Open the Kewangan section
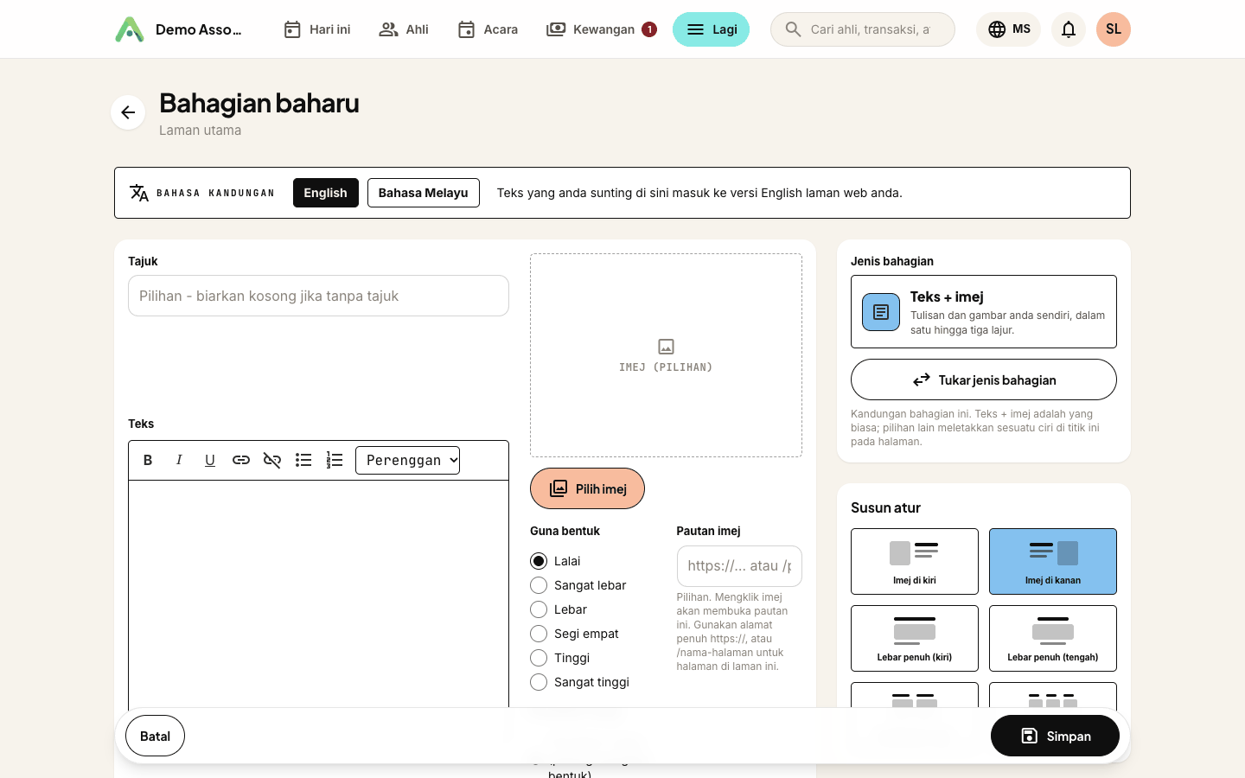This screenshot has width=1245, height=778. click(602, 29)
